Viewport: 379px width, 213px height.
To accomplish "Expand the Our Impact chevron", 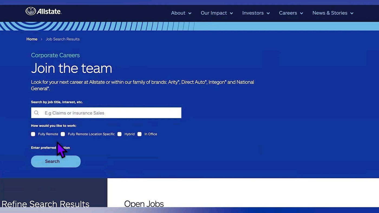I will click(231, 13).
